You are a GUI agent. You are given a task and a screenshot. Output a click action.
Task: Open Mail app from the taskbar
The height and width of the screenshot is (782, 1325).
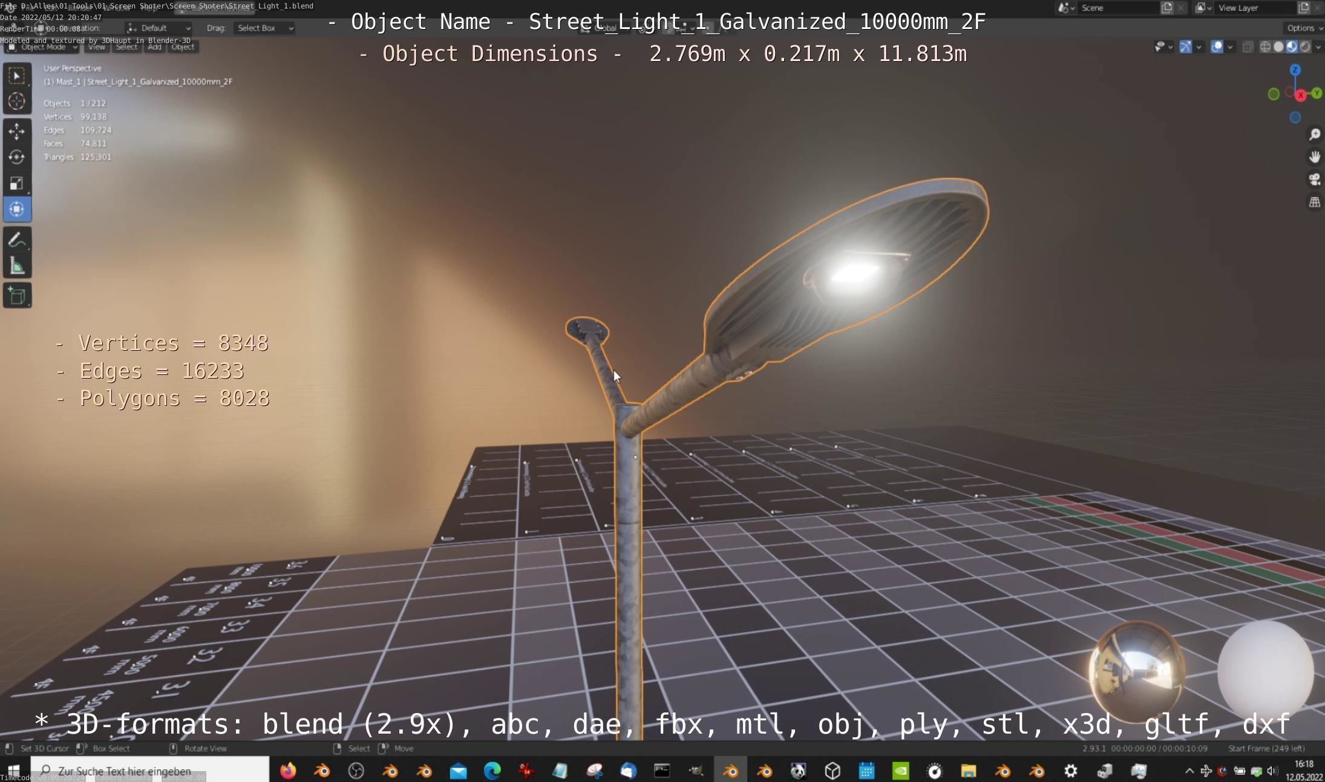coord(458,771)
